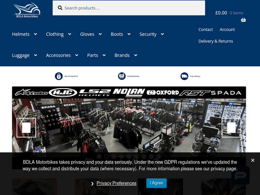Viewport: 260px width, 195px height.
Task: Open the Accessories category
Action: coord(58,55)
